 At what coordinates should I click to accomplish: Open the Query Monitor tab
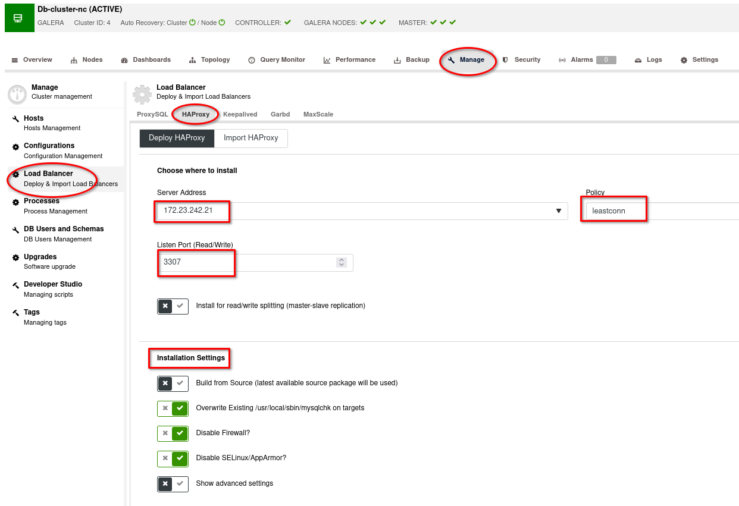277,60
